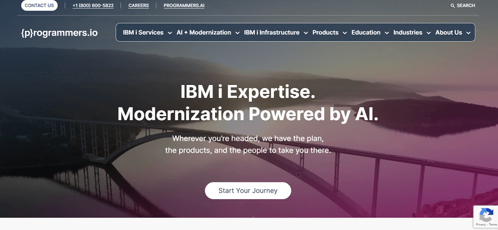
Task: Call the +1 (800) 600-5822 link
Action: (x=93, y=6)
